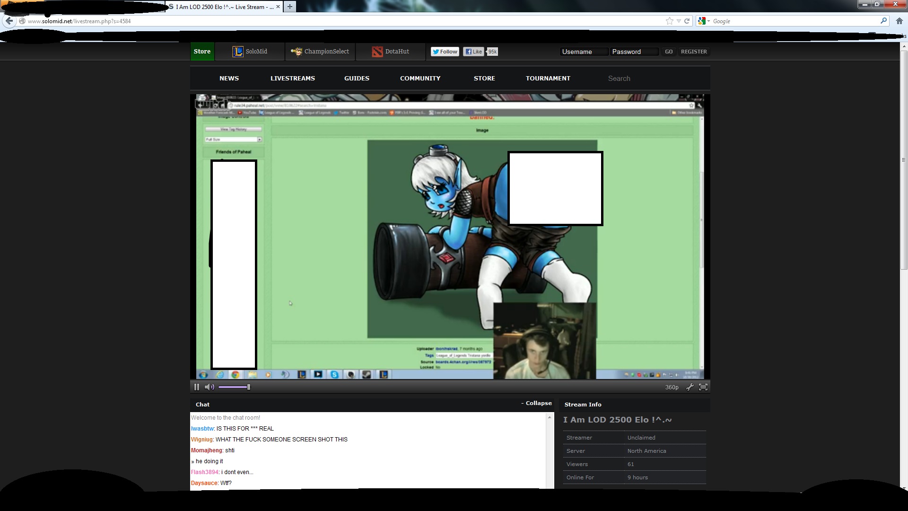Screen dimensions: 908x511
Task: Open the STORE menu in navigation bar
Action: [484, 79]
